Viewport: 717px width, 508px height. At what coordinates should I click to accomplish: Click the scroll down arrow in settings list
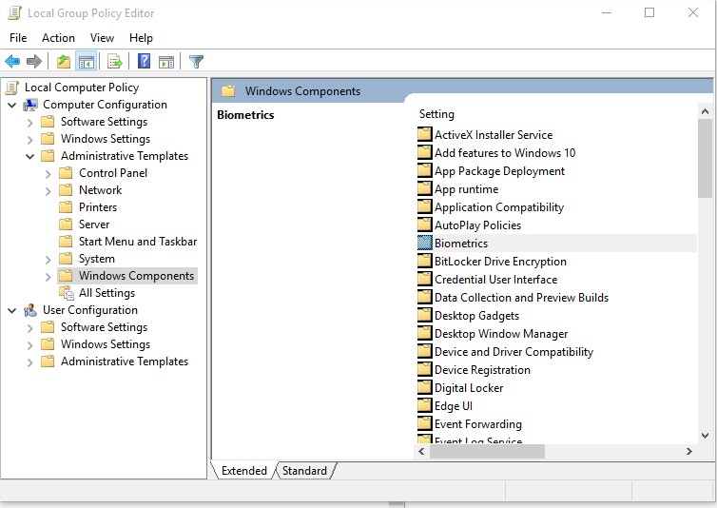tap(705, 436)
